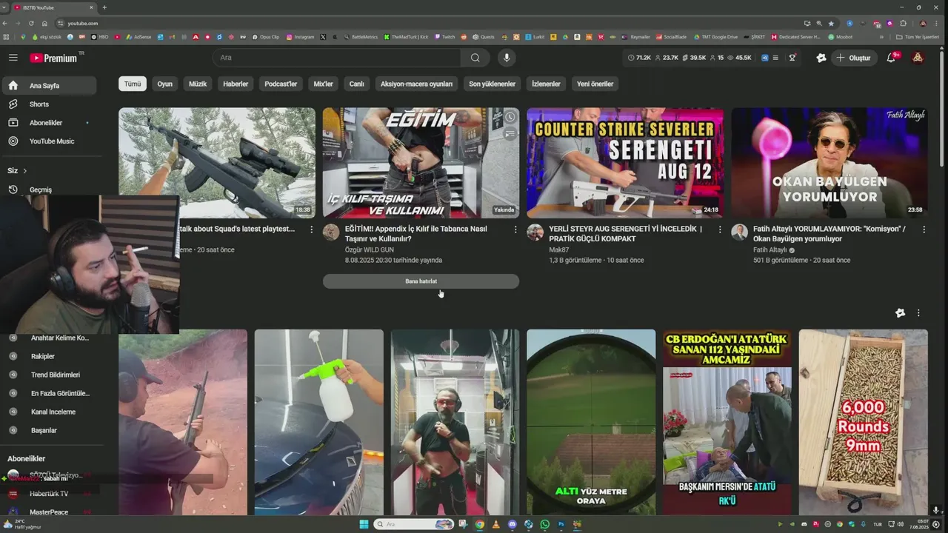Click the Windows Start button

coord(364,524)
